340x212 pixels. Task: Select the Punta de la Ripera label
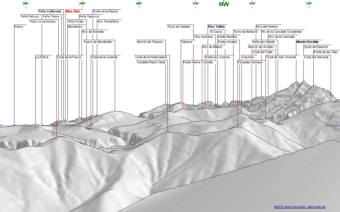point(105,12)
